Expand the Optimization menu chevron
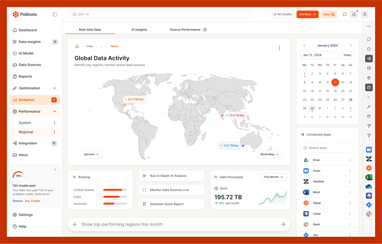The width and height of the screenshot is (382, 244). point(54,88)
